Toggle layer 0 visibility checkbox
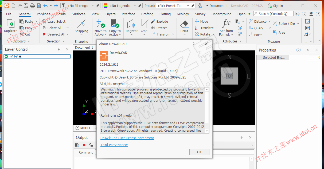Viewport: 324px width, 169px height. tap(11, 56)
